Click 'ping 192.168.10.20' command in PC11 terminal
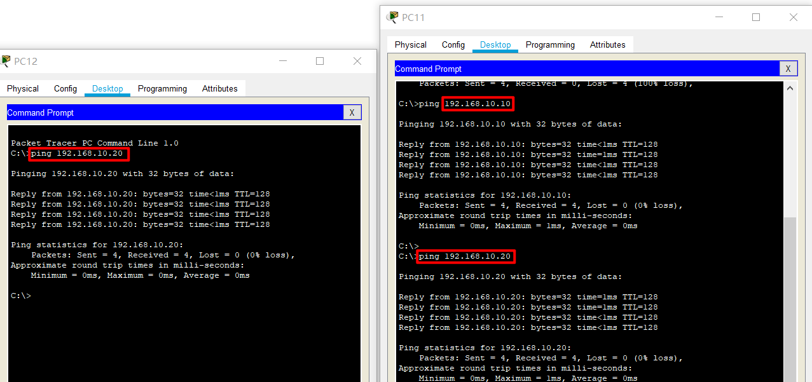The height and width of the screenshot is (382, 812). 465,256
